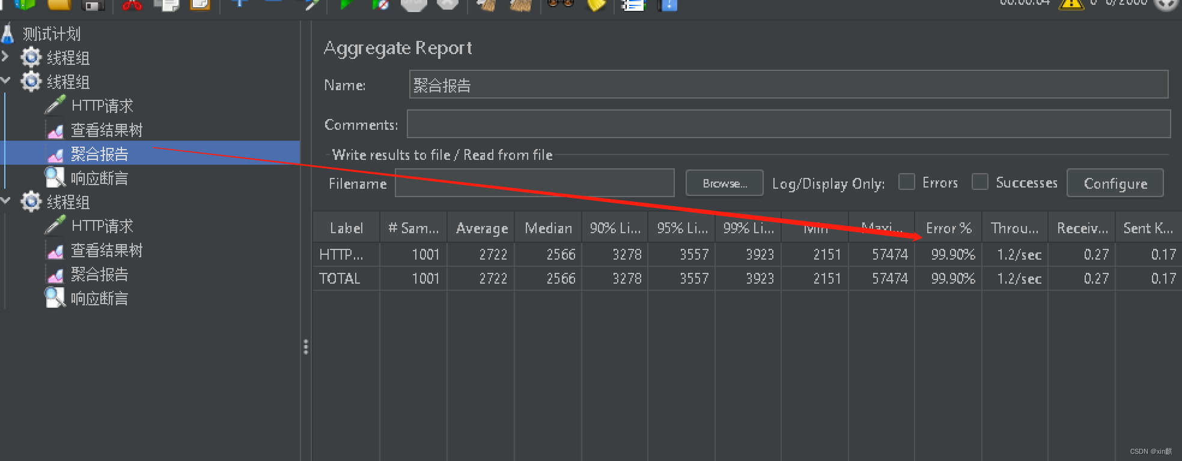Click 1001 samples value in TOTAL row
Image resolution: width=1182 pixels, height=461 pixels.
(x=425, y=279)
